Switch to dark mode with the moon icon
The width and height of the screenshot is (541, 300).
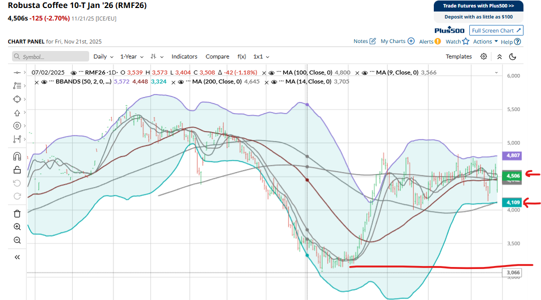click(512, 56)
